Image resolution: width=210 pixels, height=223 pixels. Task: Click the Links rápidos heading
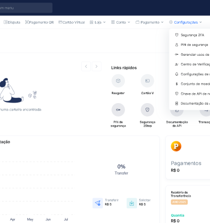click(x=124, y=68)
